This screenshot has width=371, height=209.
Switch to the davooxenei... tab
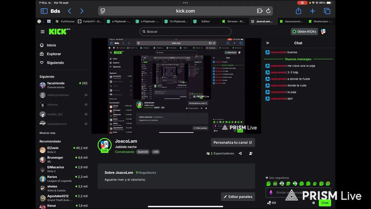(x=292, y=21)
